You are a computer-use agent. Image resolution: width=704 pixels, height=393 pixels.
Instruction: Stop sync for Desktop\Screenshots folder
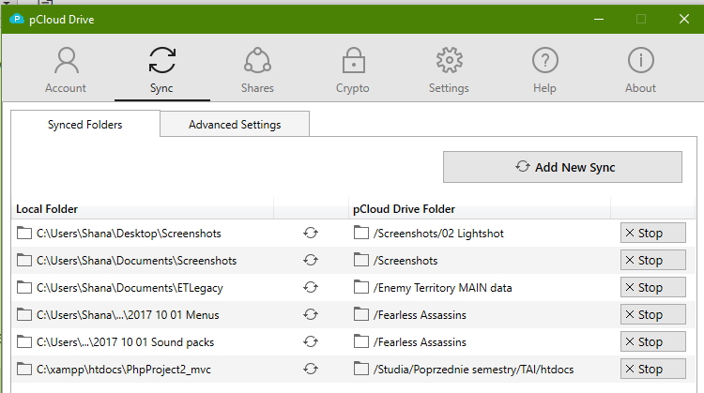[x=652, y=233]
